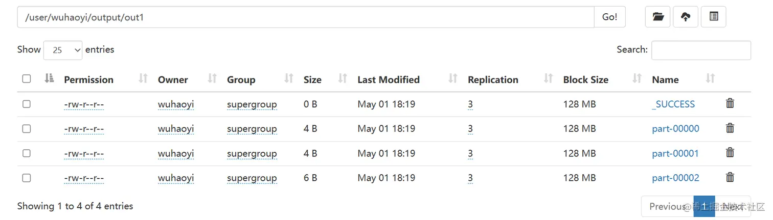Image resolution: width=773 pixels, height=220 pixels.
Task: Click the upload files cloud icon
Action: [686, 17]
